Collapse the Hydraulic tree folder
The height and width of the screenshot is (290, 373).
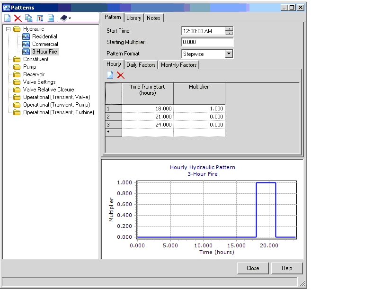point(8,29)
